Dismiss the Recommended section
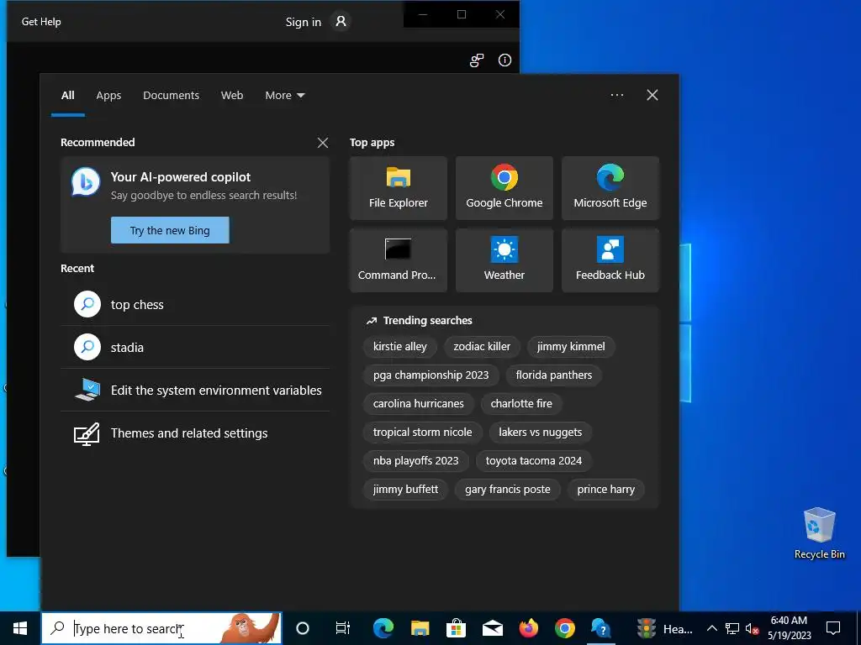The width and height of the screenshot is (861, 645). pos(323,143)
